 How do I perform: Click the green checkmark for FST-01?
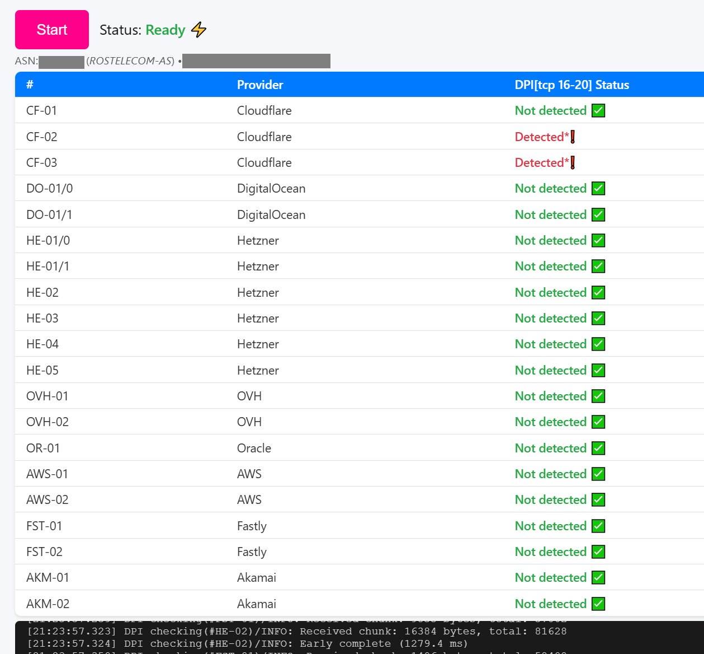coord(598,526)
